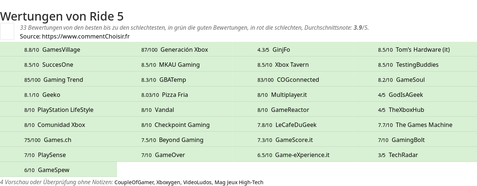
Task: Click the blank logo thumbnail beside the title
Action: 7,31
